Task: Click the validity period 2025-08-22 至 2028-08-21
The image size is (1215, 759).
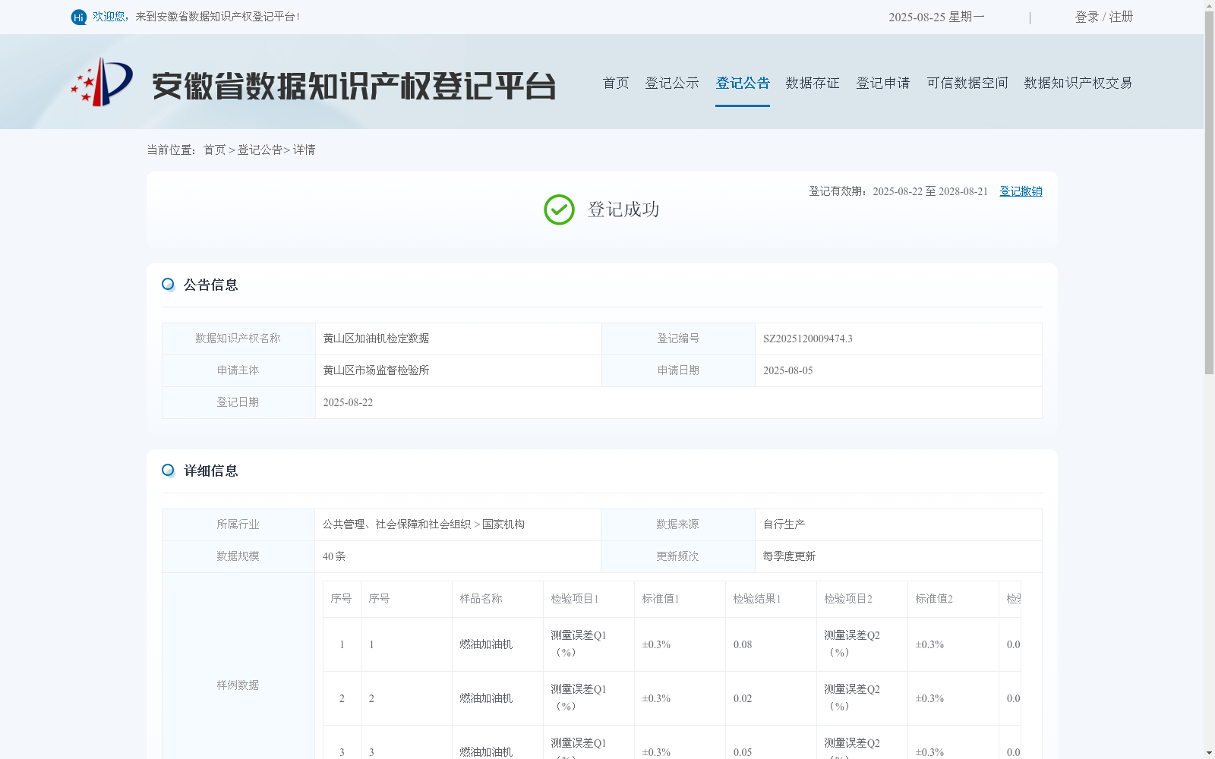Action: pos(930,191)
